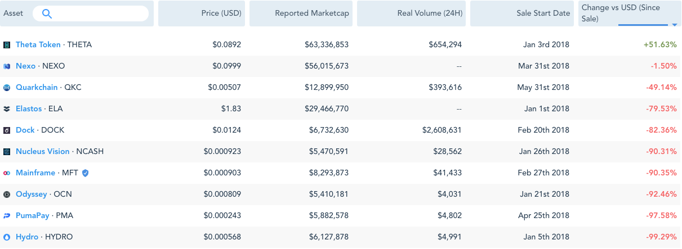This screenshot has height=249, width=682.
Task: Click the Nexo logo icon
Action: [x=7, y=66]
